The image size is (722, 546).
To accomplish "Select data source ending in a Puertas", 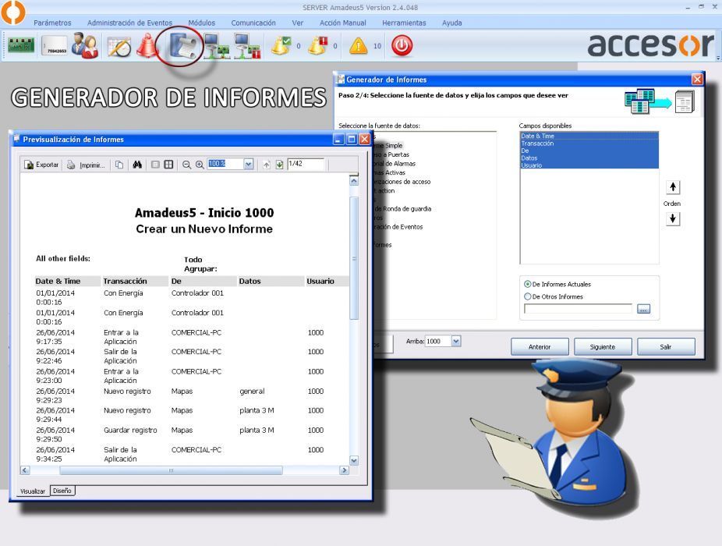I will (x=391, y=154).
